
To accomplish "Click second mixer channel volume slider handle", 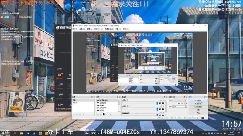I will point(157,109).
